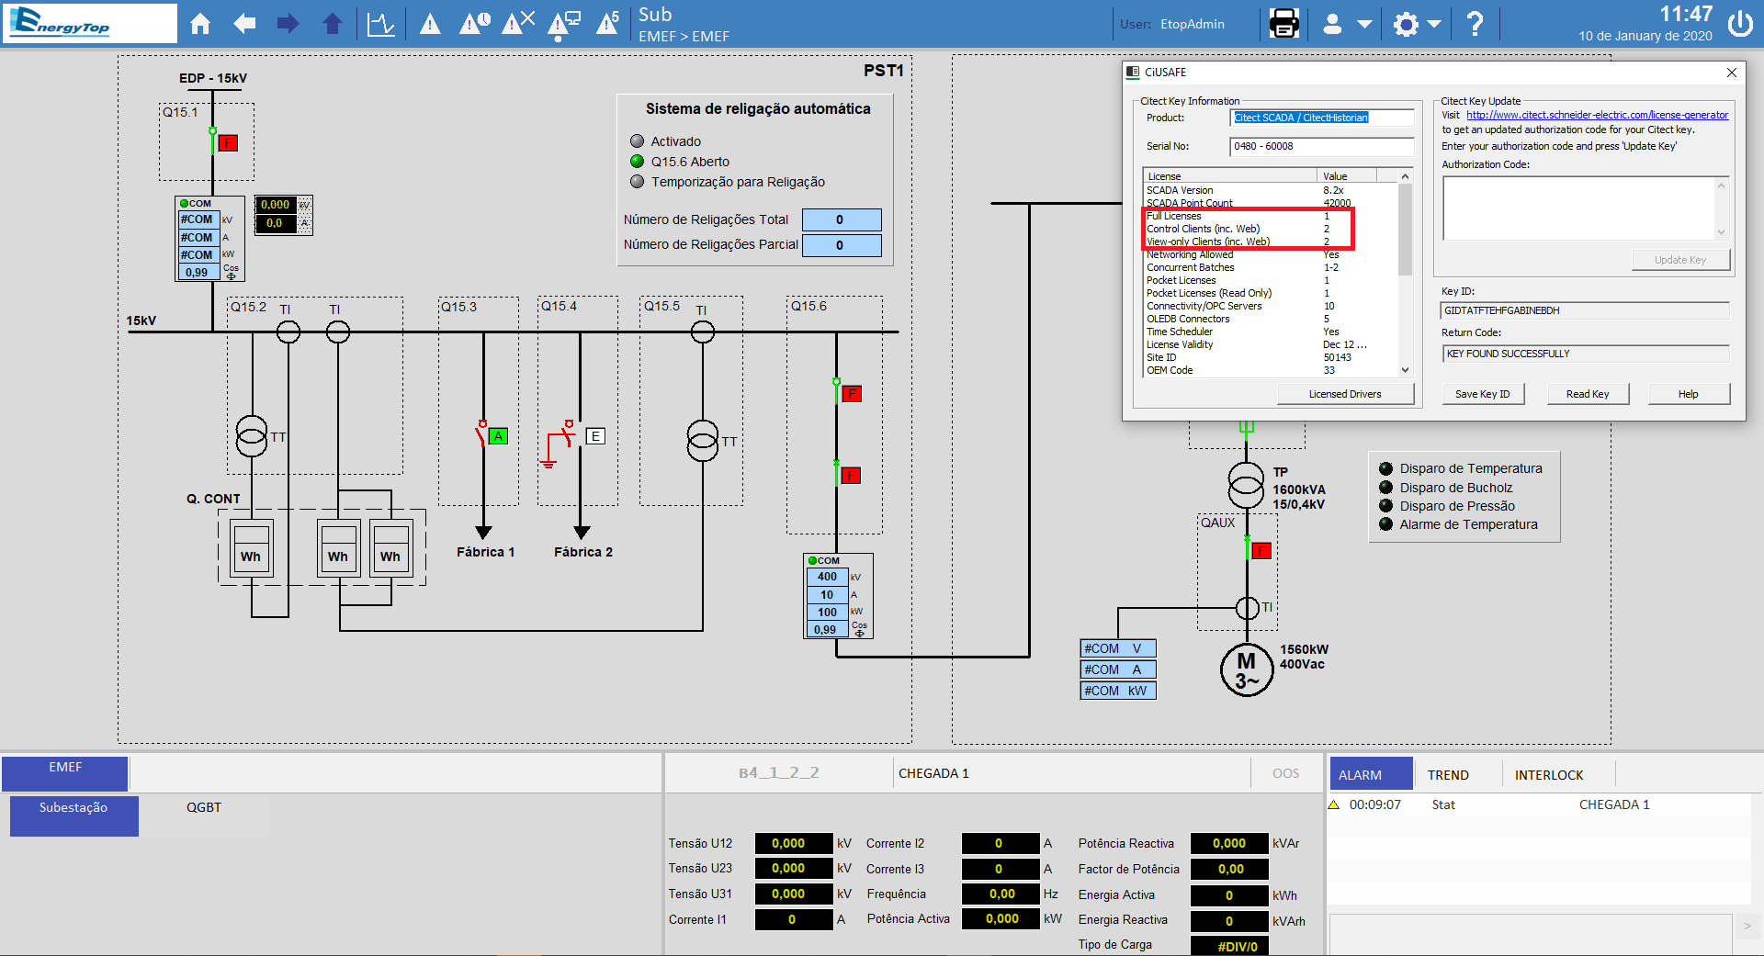Open the Citect license-generator link
Image resolution: width=1764 pixels, height=956 pixels.
1597,115
